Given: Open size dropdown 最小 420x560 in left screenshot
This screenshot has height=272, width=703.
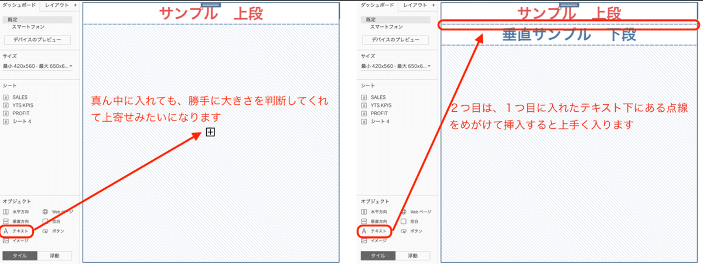Looking at the screenshot, I should pos(37,66).
